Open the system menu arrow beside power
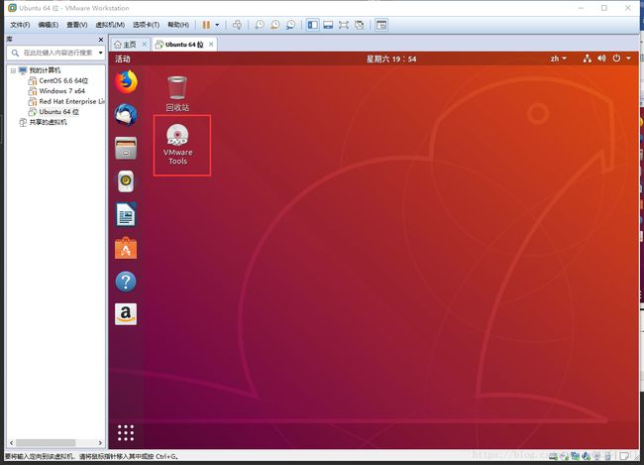 pos(628,58)
